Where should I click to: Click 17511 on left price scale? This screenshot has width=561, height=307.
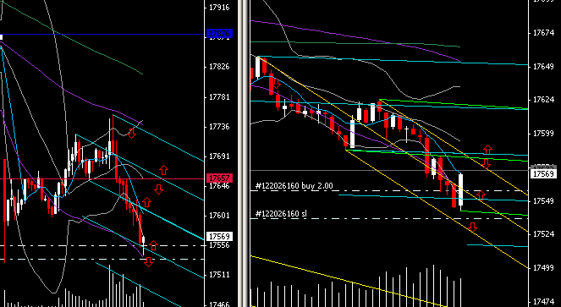click(x=219, y=275)
